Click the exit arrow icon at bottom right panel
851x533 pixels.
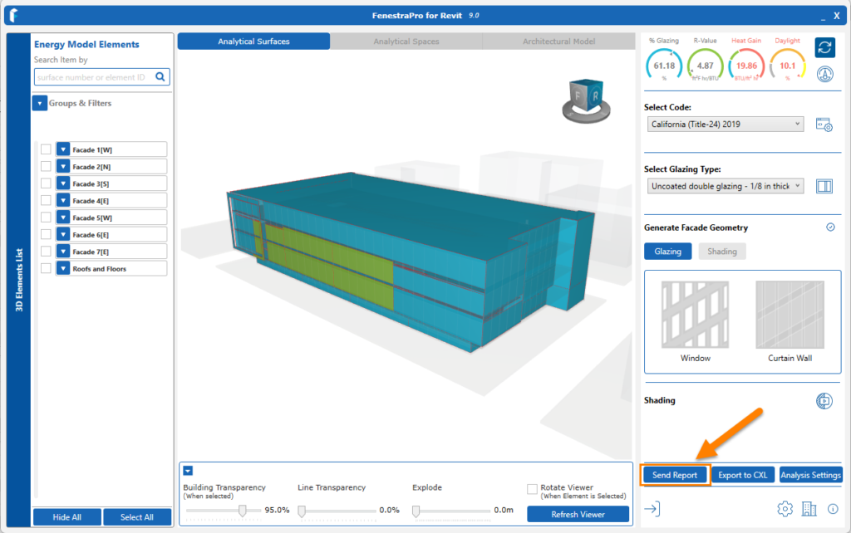pos(652,509)
